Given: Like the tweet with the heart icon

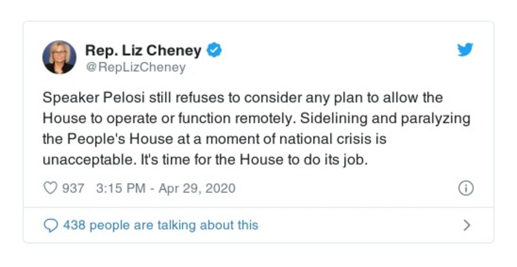Looking at the screenshot, I should 50,189.
